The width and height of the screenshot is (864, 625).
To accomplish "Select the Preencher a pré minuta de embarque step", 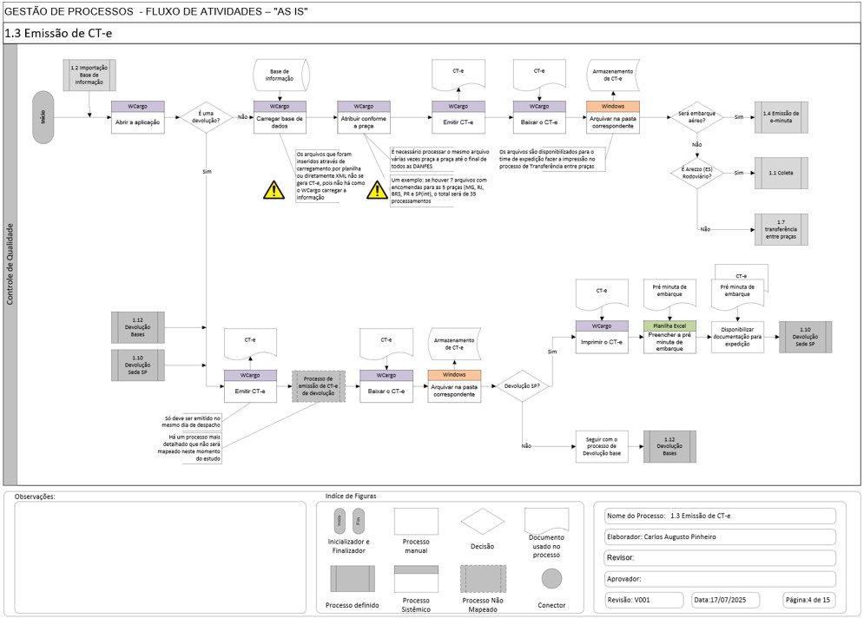I will (669, 337).
